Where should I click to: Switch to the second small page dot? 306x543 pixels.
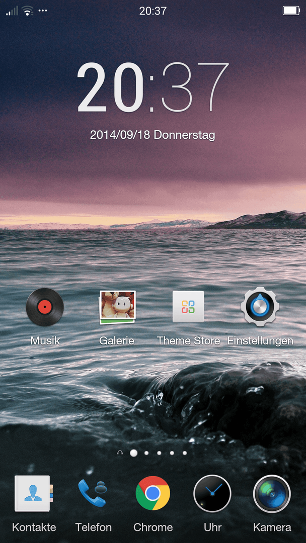coord(159,453)
